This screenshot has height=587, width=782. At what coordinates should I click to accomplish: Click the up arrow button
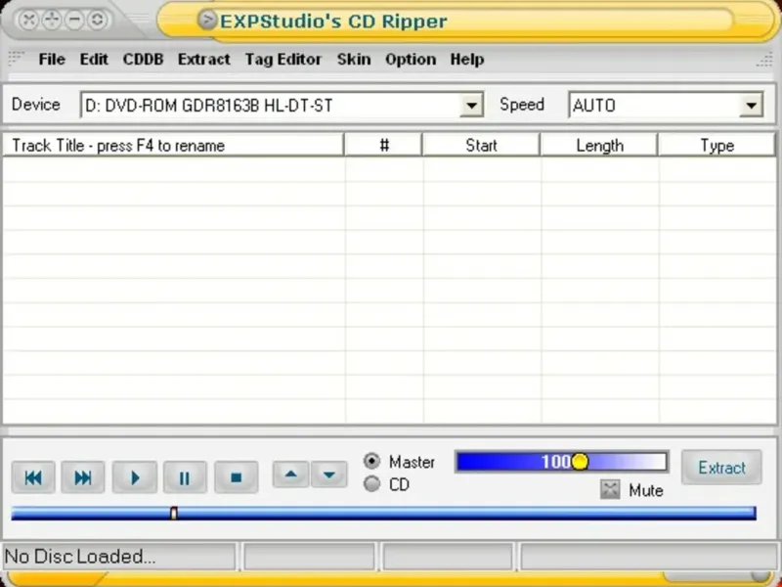(291, 474)
